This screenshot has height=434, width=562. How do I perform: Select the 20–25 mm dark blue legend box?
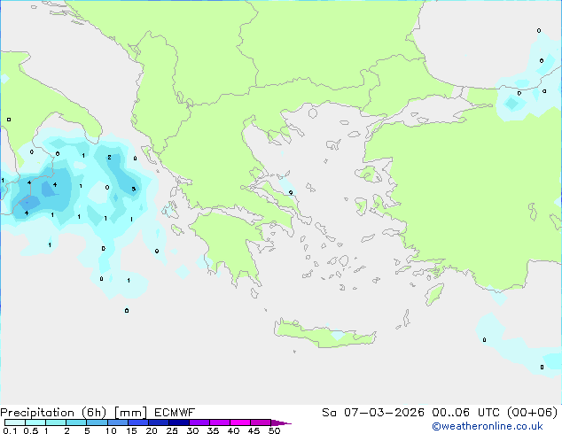point(158,422)
